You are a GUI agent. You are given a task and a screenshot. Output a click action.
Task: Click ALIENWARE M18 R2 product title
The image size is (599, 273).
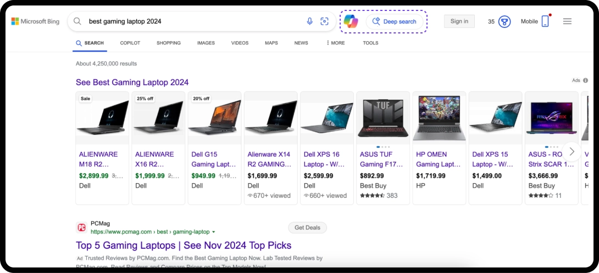point(98,160)
